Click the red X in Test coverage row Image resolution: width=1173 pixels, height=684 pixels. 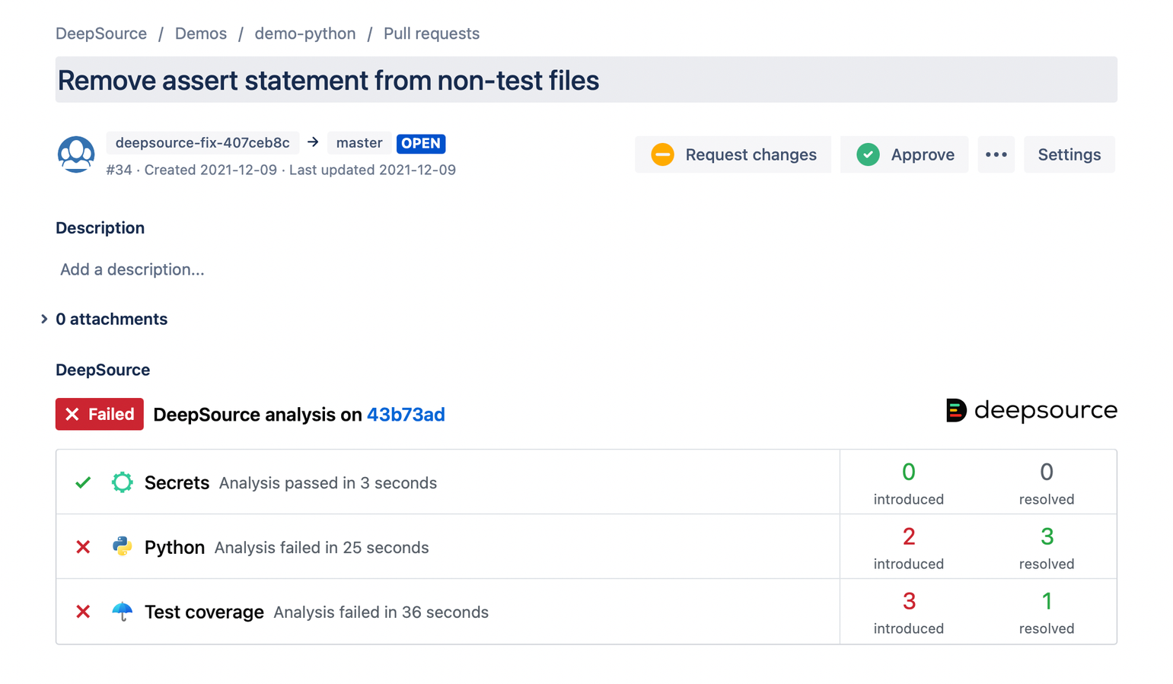coord(83,612)
